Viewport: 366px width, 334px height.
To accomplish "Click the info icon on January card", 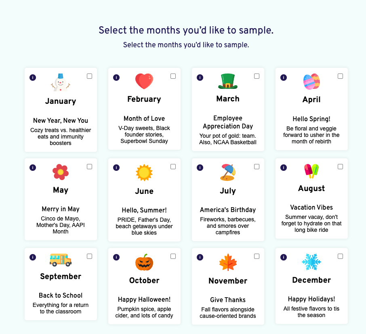I will coord(33,78).
